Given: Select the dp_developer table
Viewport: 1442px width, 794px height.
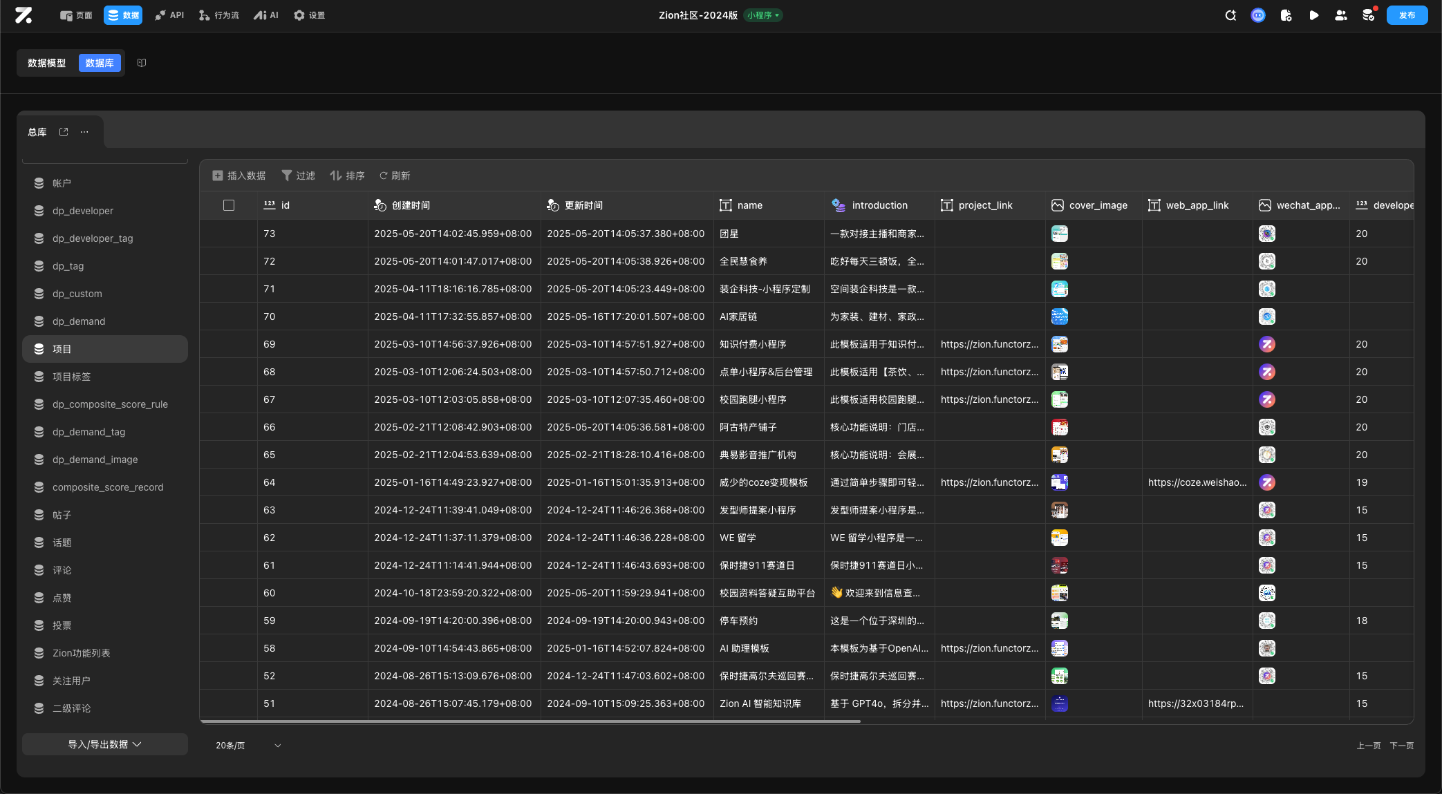Looking at the screenshot, I should click(105, 211).
